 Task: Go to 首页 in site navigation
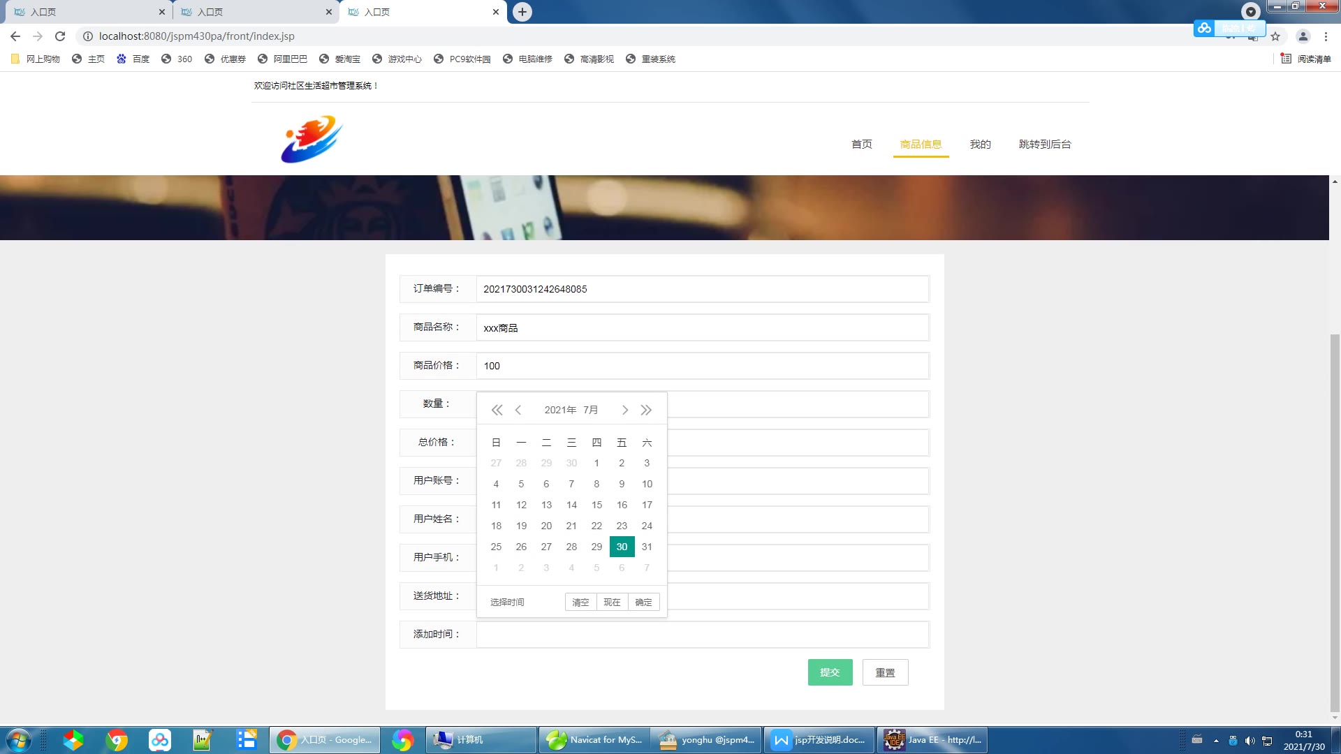(861, 145)
